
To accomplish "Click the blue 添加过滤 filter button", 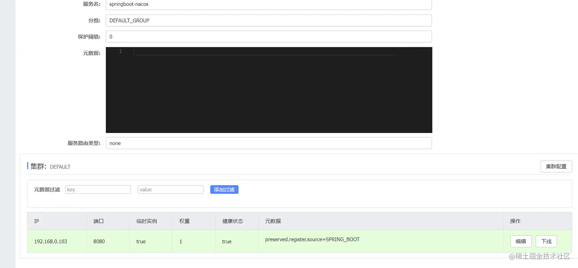I will [224, 189].
